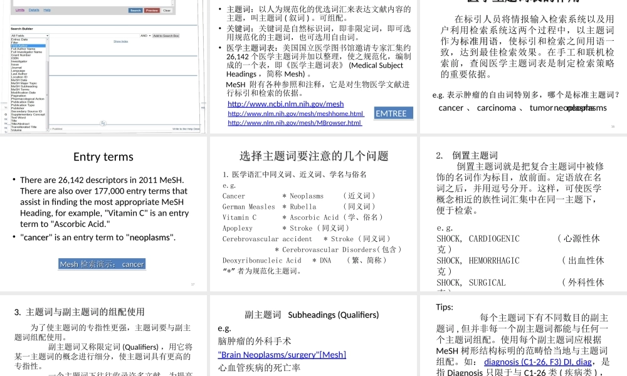This screenshot has width=627, height=376.
Task: Open the Limits link
Action: click(19, 10)
